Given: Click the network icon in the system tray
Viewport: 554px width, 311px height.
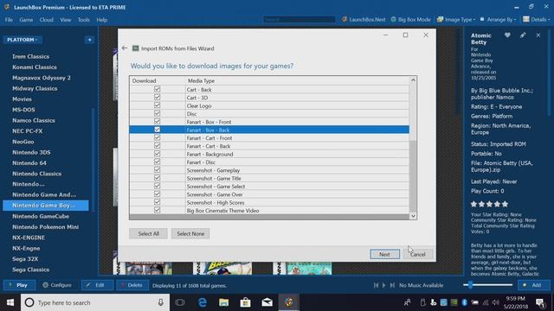Looking at the screenshot, I should coord(486,302).
